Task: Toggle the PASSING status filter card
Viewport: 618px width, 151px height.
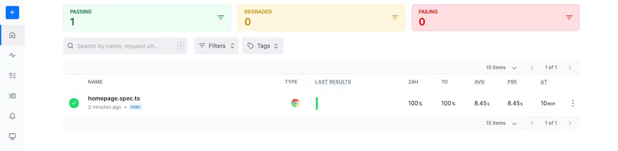Action: [147, 18]
